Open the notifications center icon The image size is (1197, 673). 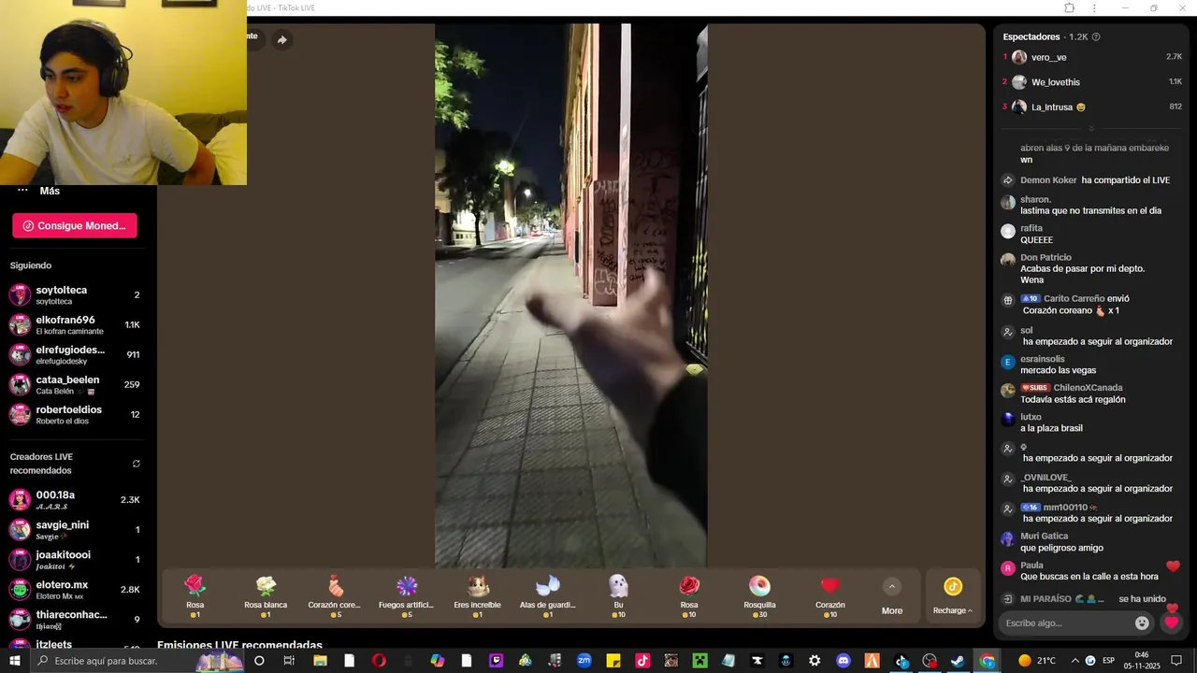1176,661
